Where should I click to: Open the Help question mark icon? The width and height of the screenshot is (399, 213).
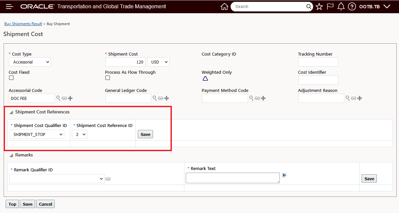click(352, 7)
